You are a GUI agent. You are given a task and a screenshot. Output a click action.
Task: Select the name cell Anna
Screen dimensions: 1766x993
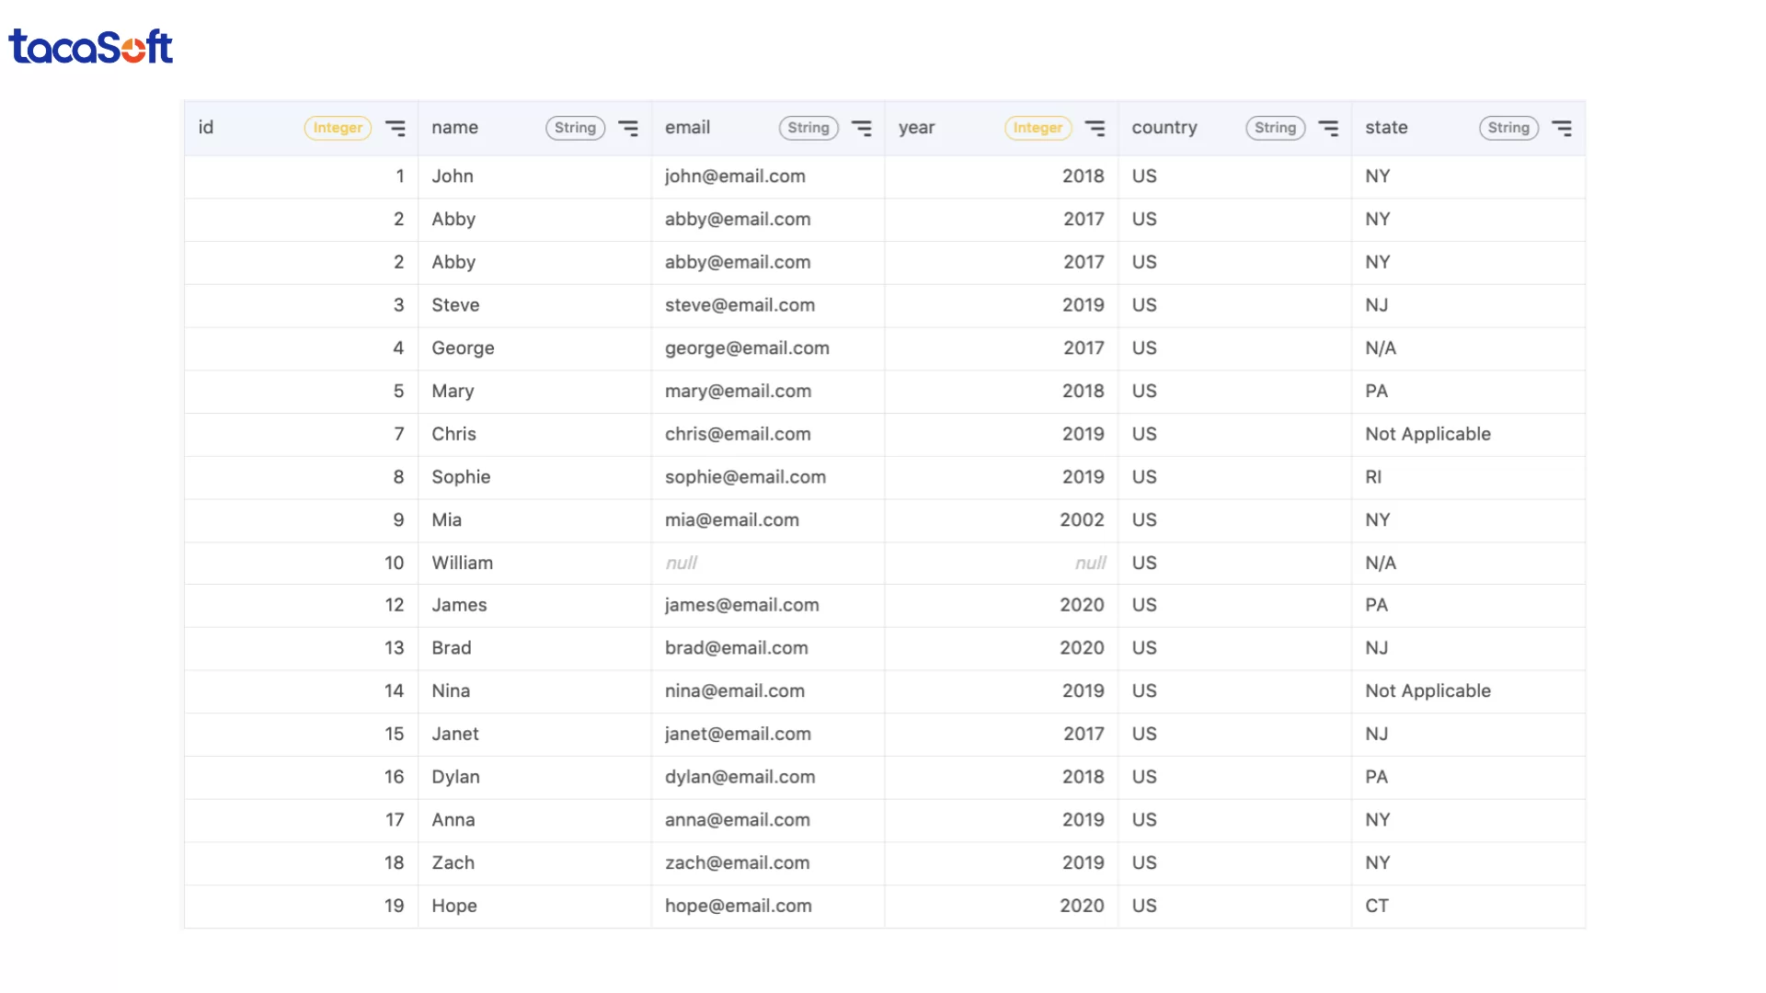point(534,820)
